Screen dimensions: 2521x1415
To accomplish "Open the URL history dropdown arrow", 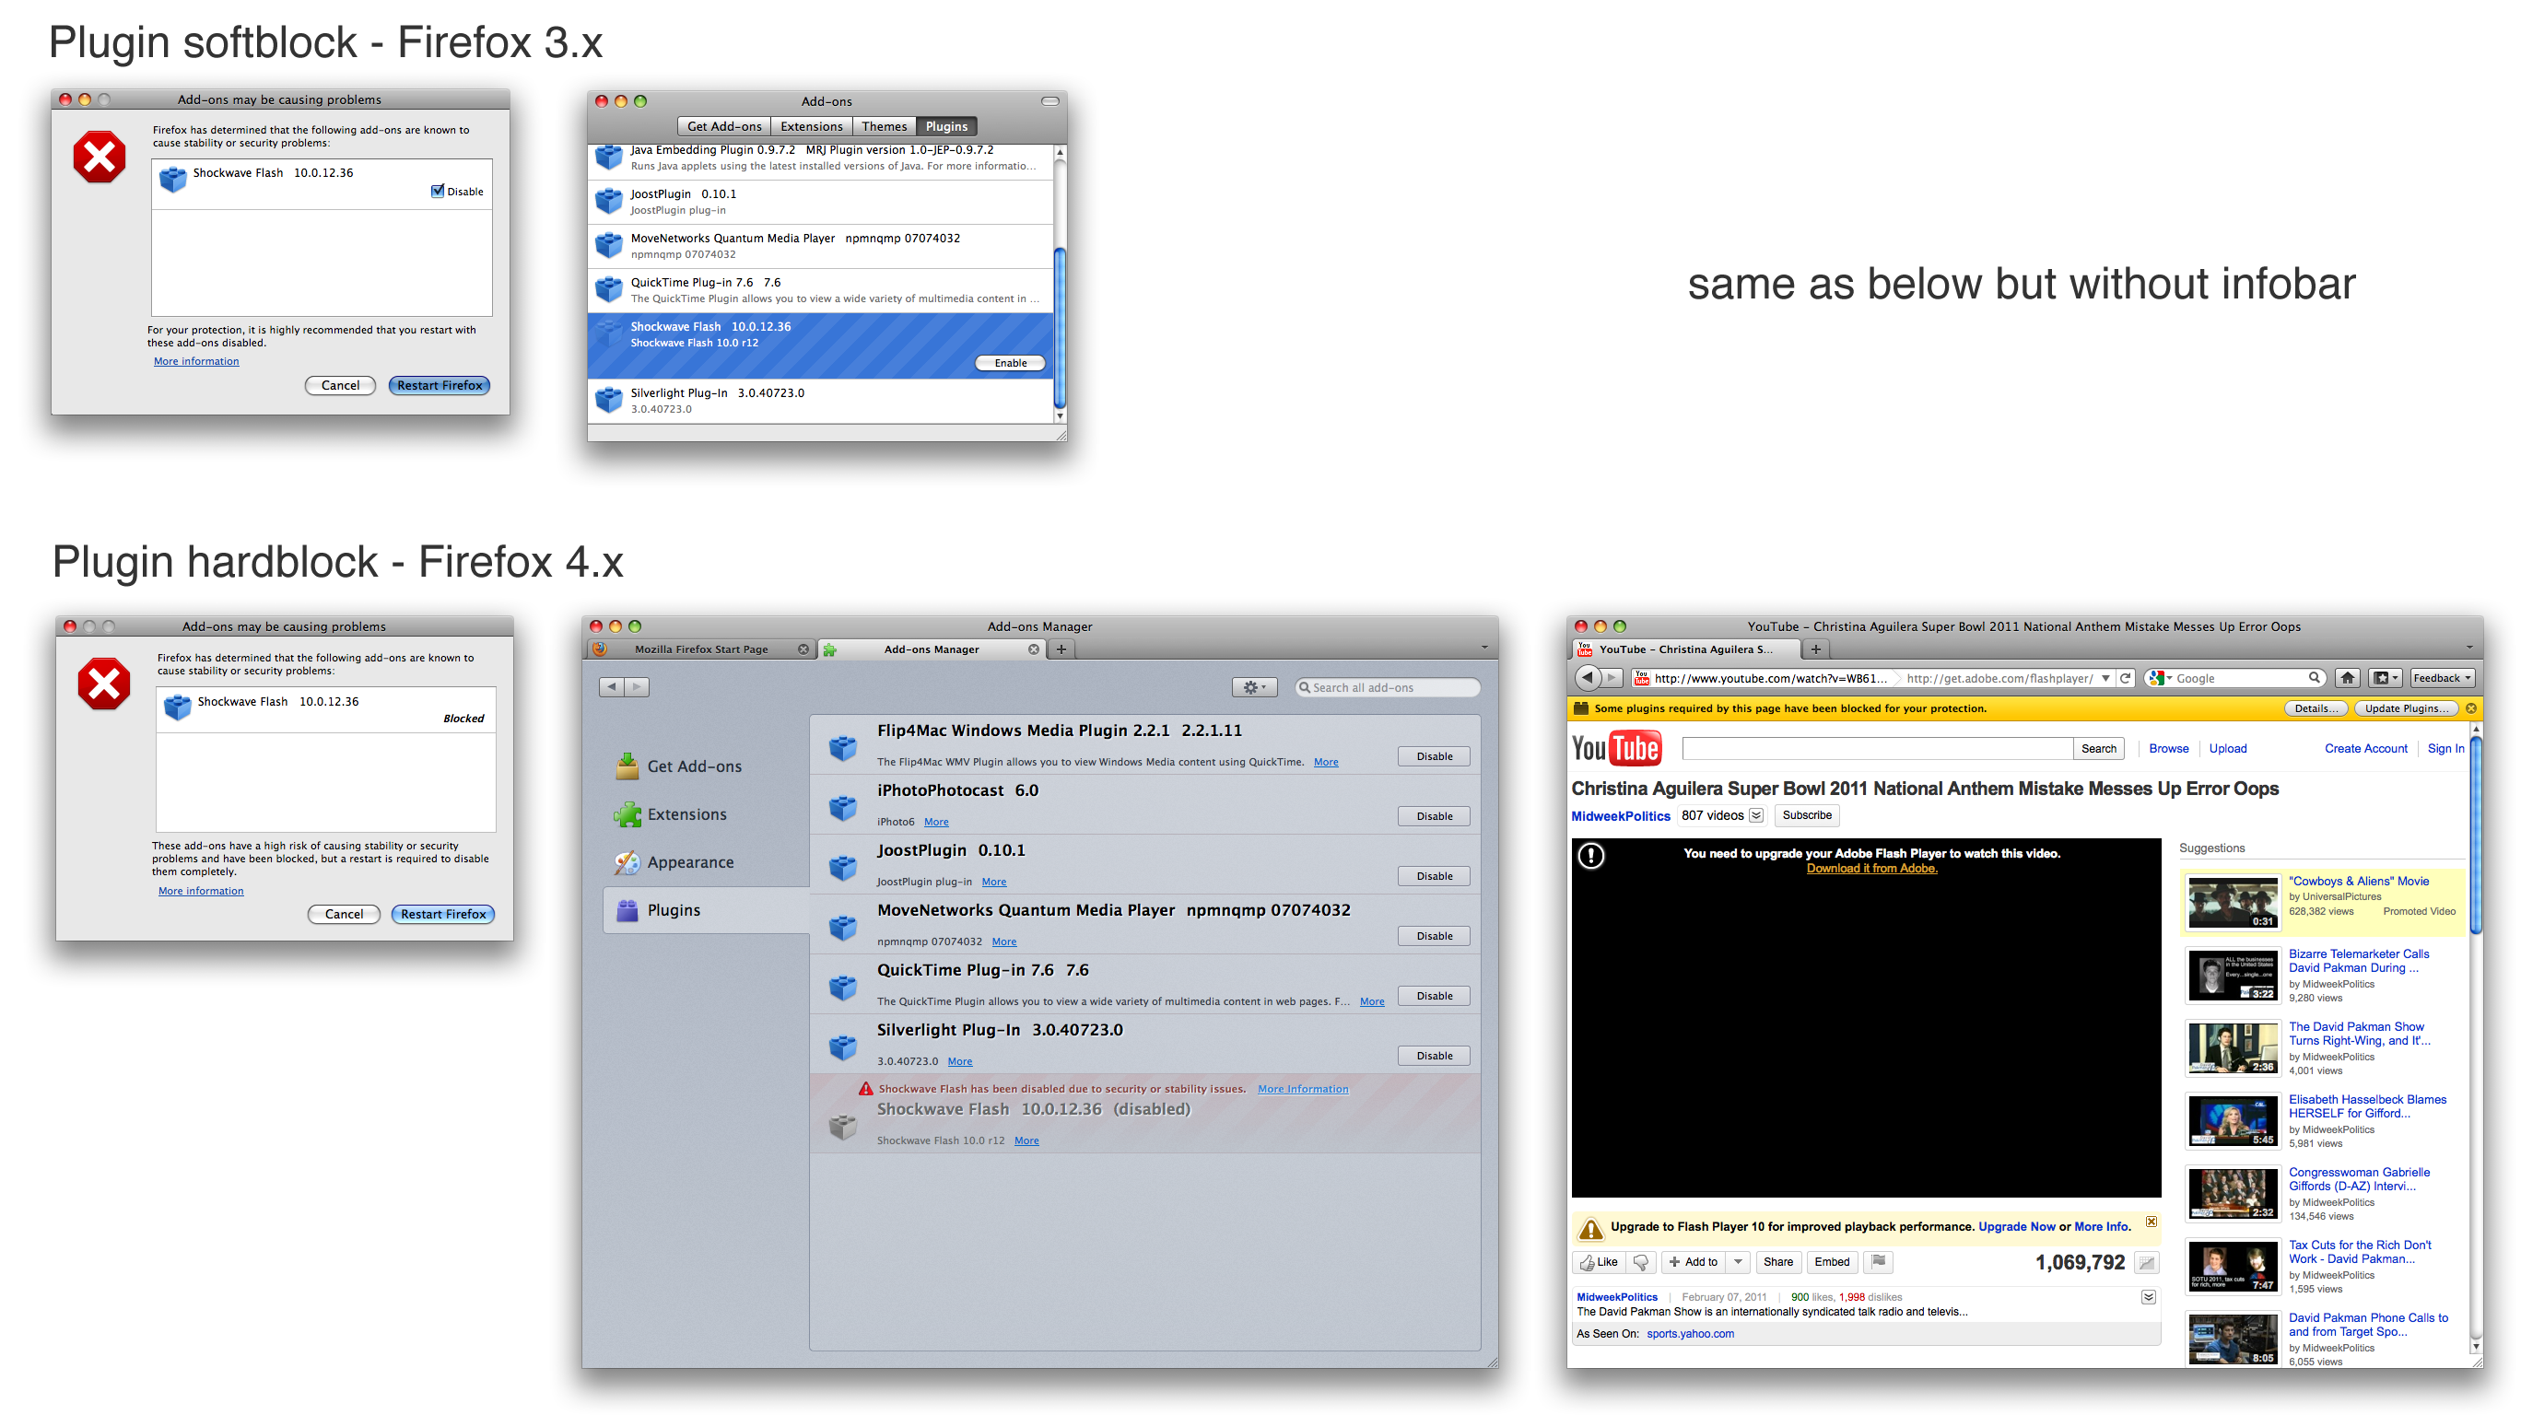I will pyautogui.click(x=2105, y=677).
